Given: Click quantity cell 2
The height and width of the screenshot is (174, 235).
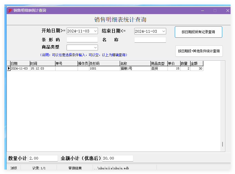Looking at the screenshot, I should pos(185,68).
